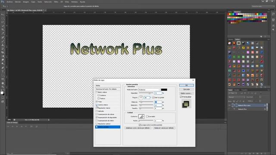Select the Zoom tool
The width and height of the screenshot is (276, 155).
point(3,87)
